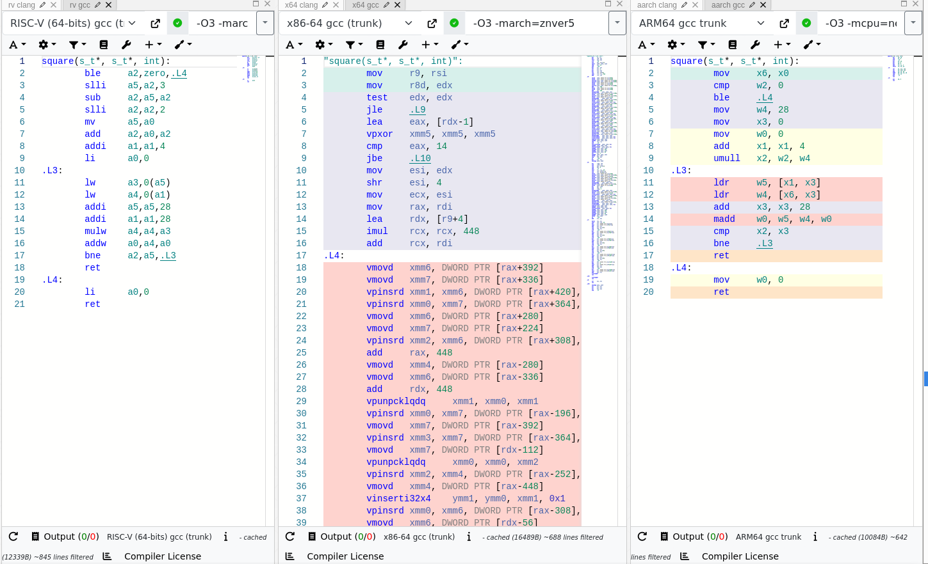Click wrench overrides icon in RISC-V pane
The height and width of the screenshot is (564, 928).
(x=126, y=45)
